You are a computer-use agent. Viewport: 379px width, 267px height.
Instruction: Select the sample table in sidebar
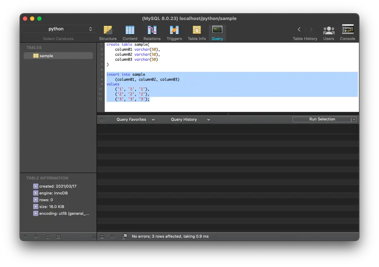pyautogui.click(x=58, y=56)
